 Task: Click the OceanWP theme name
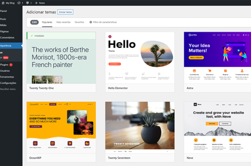(x=35, y=158)
